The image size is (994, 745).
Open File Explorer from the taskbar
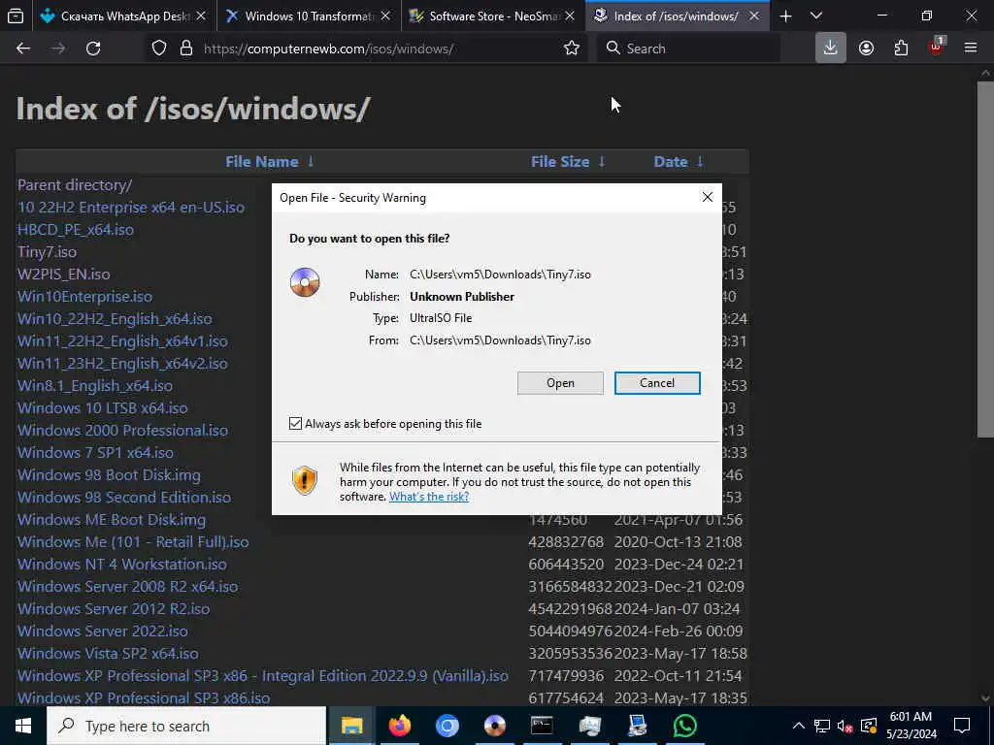click(x=351, y=726)
